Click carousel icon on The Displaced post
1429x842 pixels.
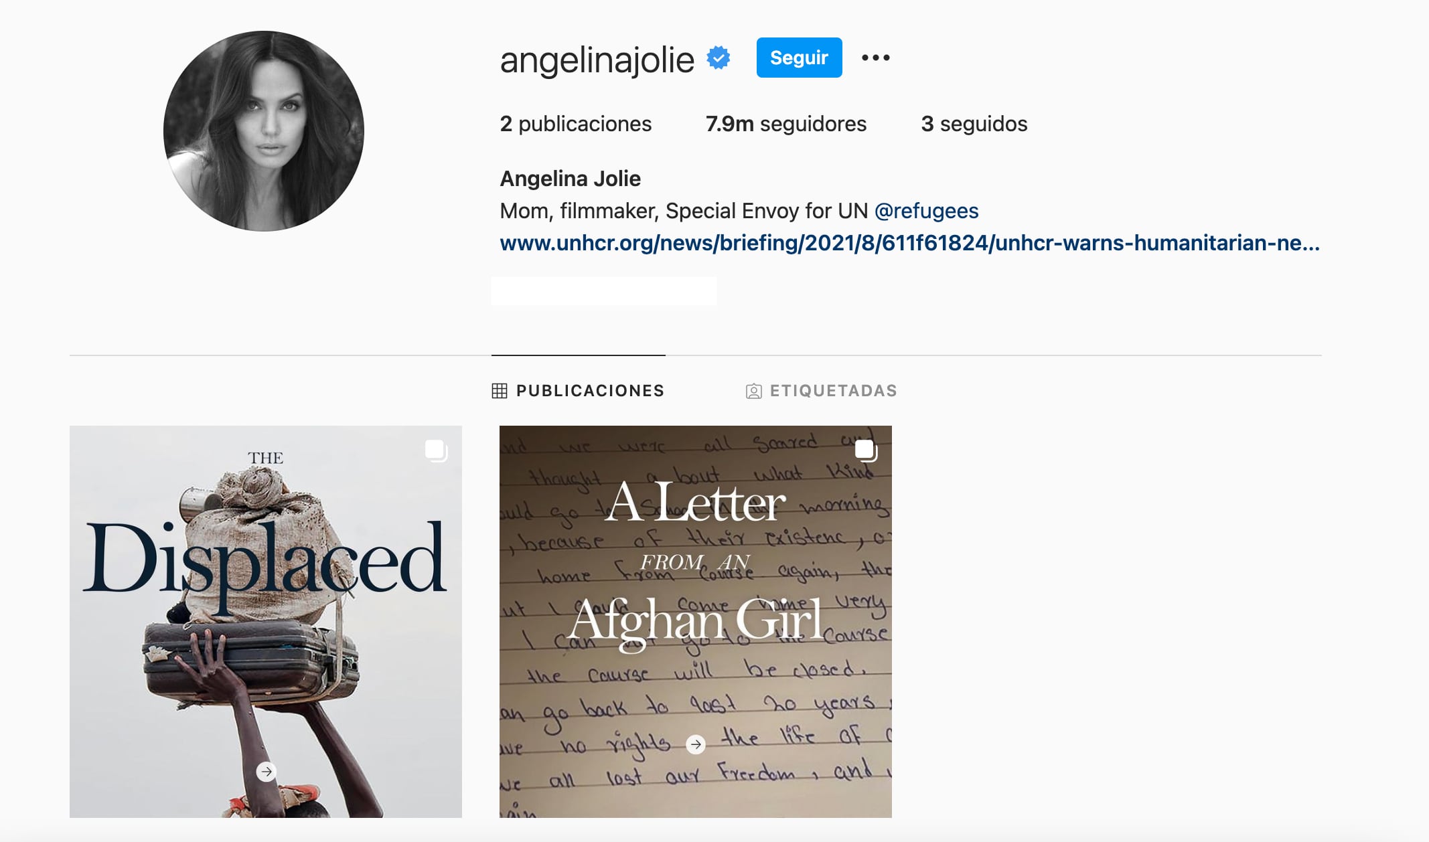(x=437, y=450)
